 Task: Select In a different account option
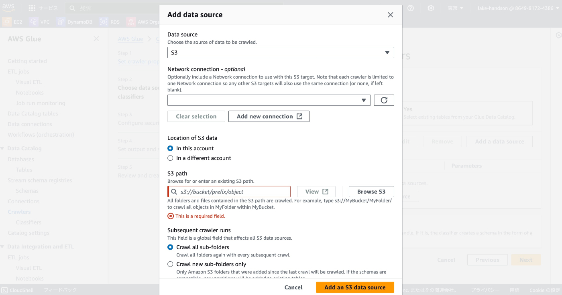pos(170,158)
